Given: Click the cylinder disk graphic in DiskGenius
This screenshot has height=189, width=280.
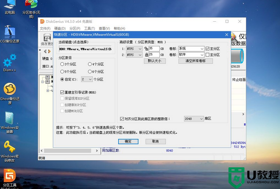Looking at the screenshot, I should coord(238,56).
